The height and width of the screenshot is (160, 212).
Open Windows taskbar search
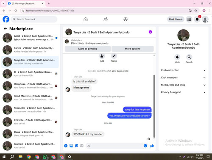click(12, 157)
